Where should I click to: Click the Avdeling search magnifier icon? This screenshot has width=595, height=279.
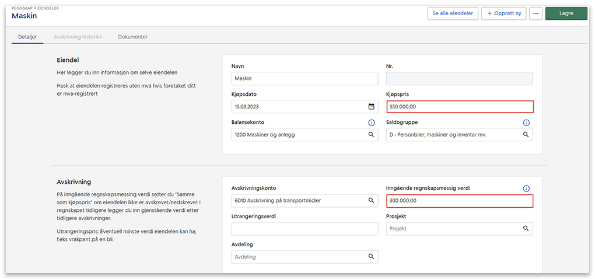(371, 257)
